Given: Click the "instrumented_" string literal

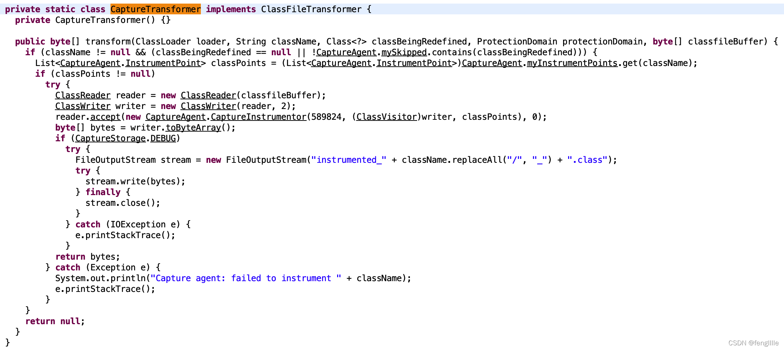Looking at the screenshot, I should (x=349, y=160).
